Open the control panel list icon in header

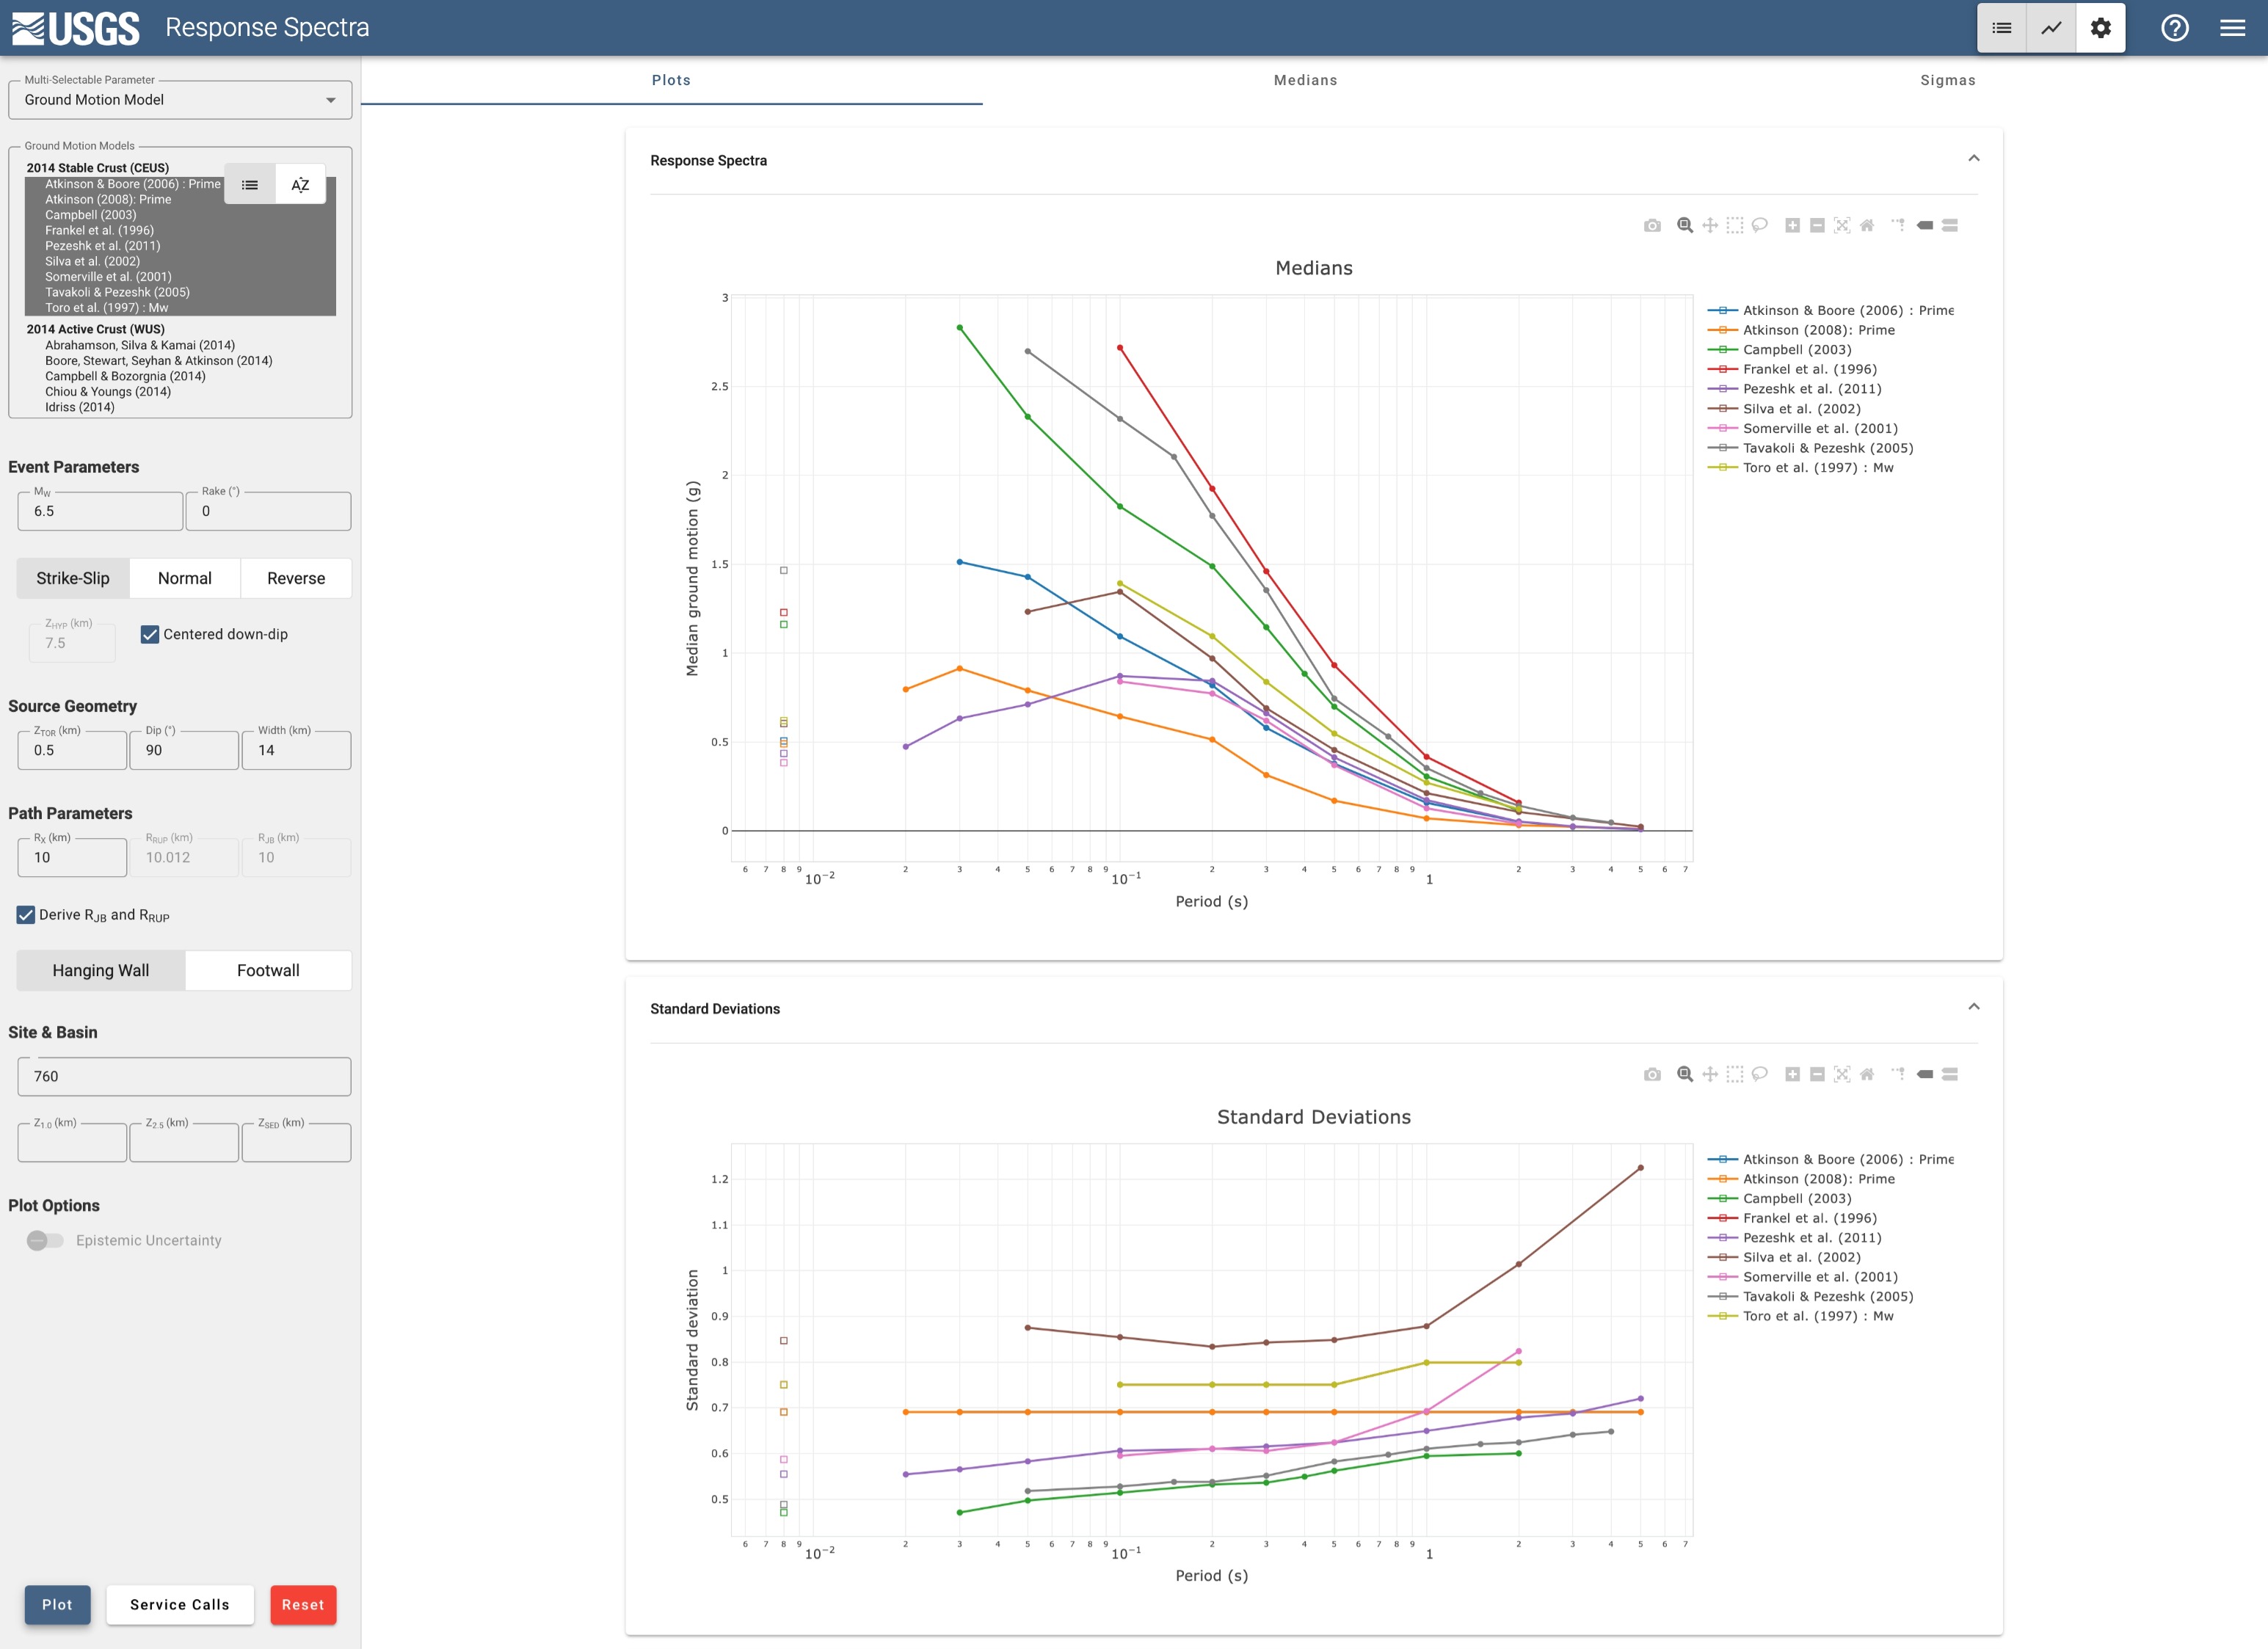click(x=2002, y=28)
